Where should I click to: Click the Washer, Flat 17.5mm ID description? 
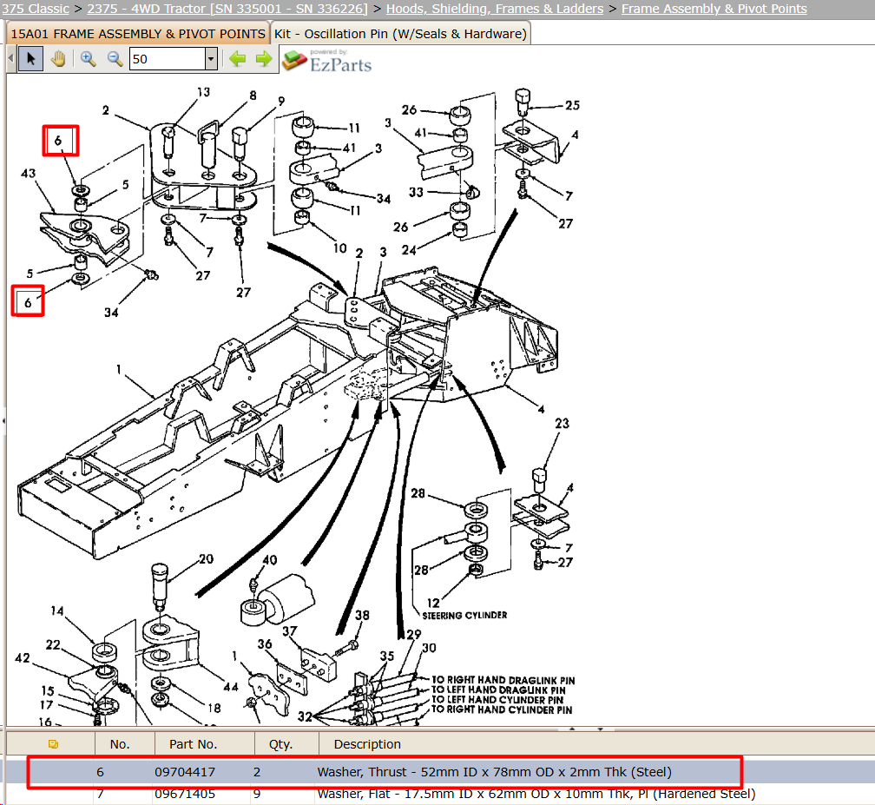pyautogui.click(x=536, y=794)
